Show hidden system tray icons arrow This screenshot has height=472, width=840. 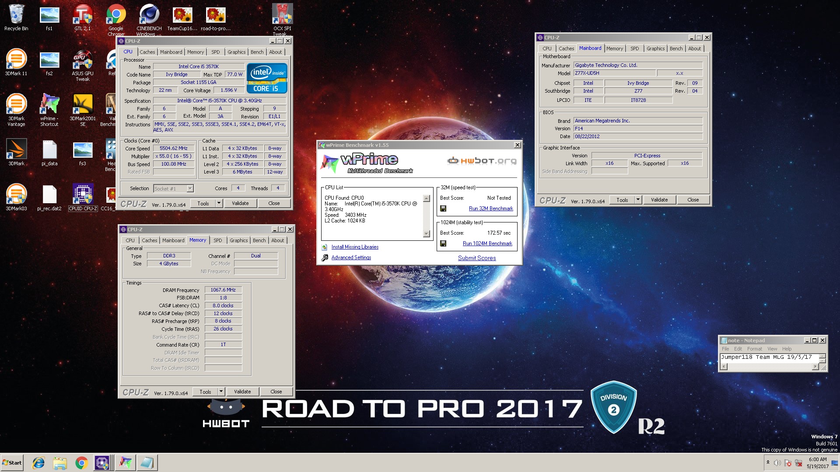[768, 462]
